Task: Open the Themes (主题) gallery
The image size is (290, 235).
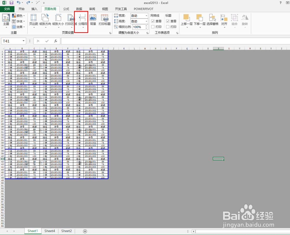Action: click(6, 21)
